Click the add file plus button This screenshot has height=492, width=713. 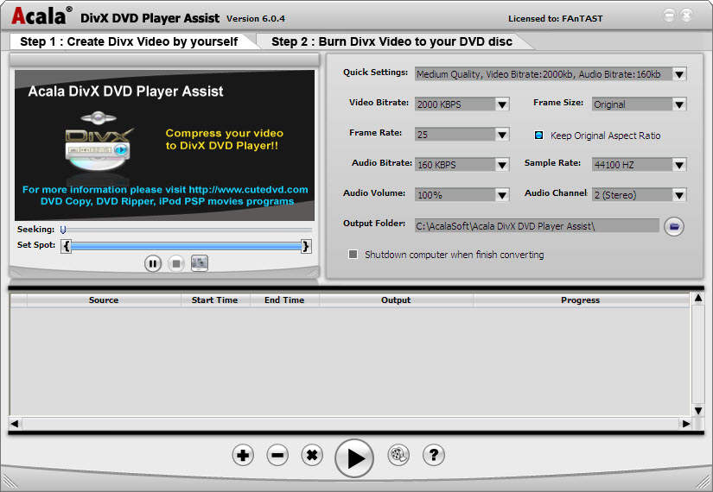[x=243, y=455]
